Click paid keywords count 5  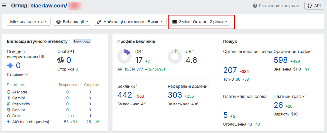point(226,115)
